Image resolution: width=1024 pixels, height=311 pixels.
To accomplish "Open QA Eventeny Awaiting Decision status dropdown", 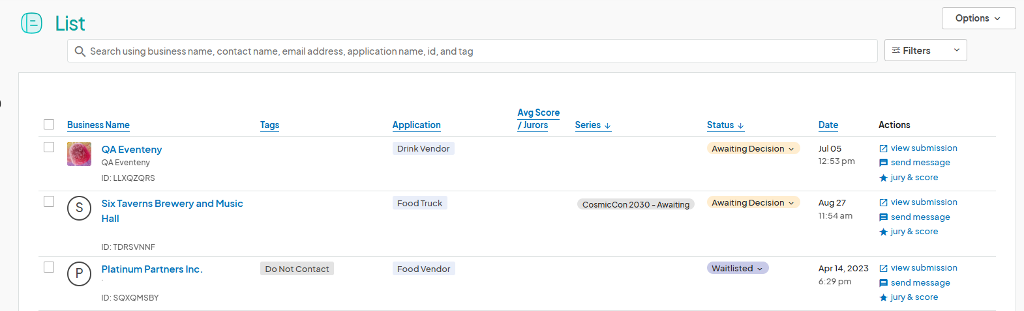I will 753,148.
